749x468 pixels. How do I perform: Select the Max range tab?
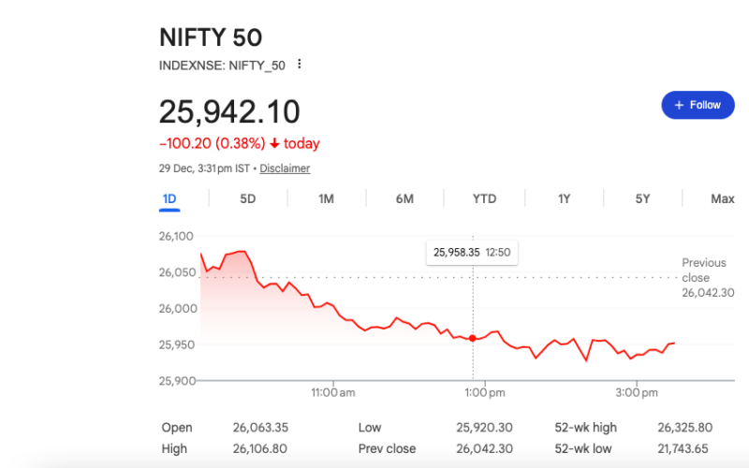pyautogui.click(x=722, y=198)
